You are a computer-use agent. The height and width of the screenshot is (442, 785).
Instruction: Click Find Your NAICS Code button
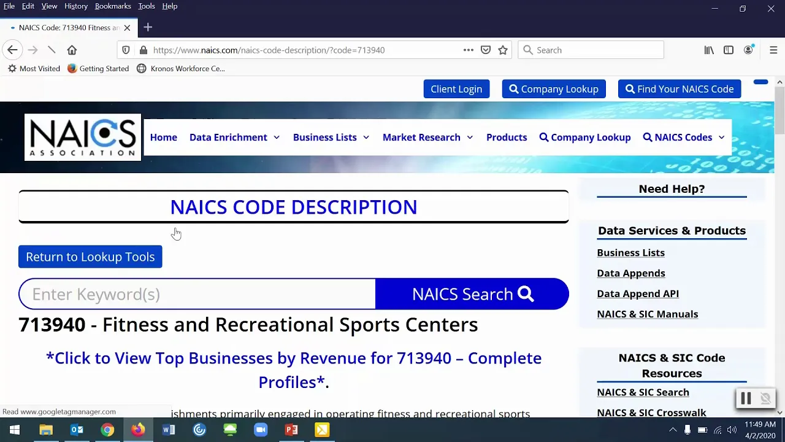680,89
